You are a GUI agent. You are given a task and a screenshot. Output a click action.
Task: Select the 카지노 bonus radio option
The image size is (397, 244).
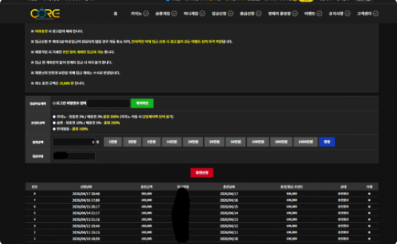54,117
